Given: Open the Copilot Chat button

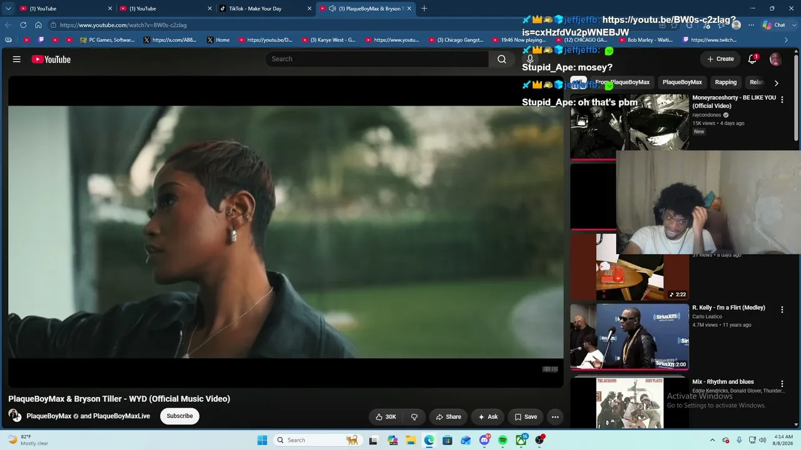Looking at the screenshot, I should coord(774,25).
